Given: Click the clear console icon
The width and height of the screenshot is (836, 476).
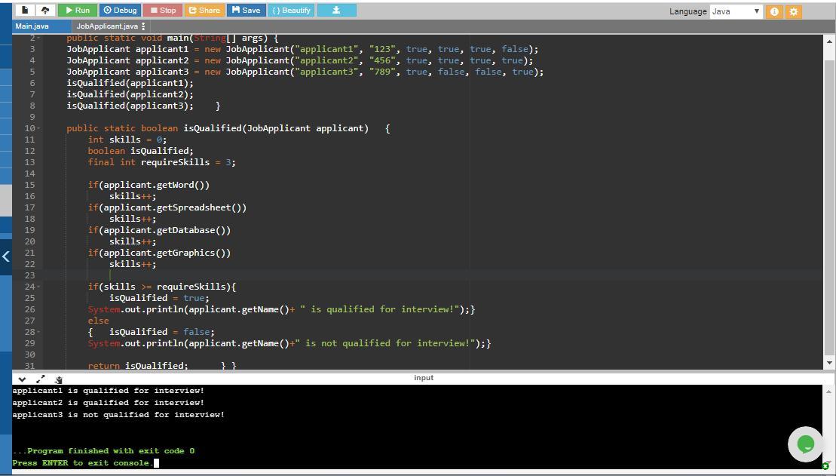Looking at the screenshot, I should (x=59, y=379).
